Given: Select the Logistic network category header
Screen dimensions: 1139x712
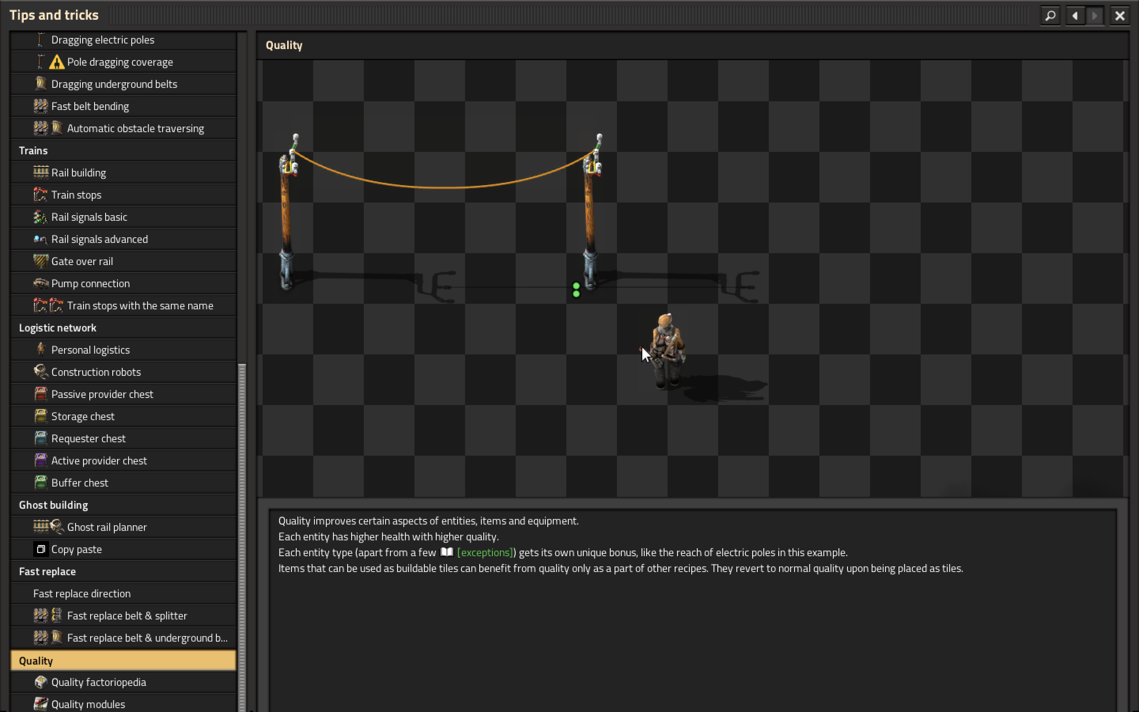Looking at the screenshot, I should pyautogui.click(x=123, y=328).
